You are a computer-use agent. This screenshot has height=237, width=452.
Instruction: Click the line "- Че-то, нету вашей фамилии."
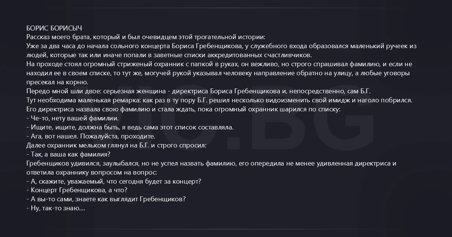pyautogui.click(x=73, y=118)
